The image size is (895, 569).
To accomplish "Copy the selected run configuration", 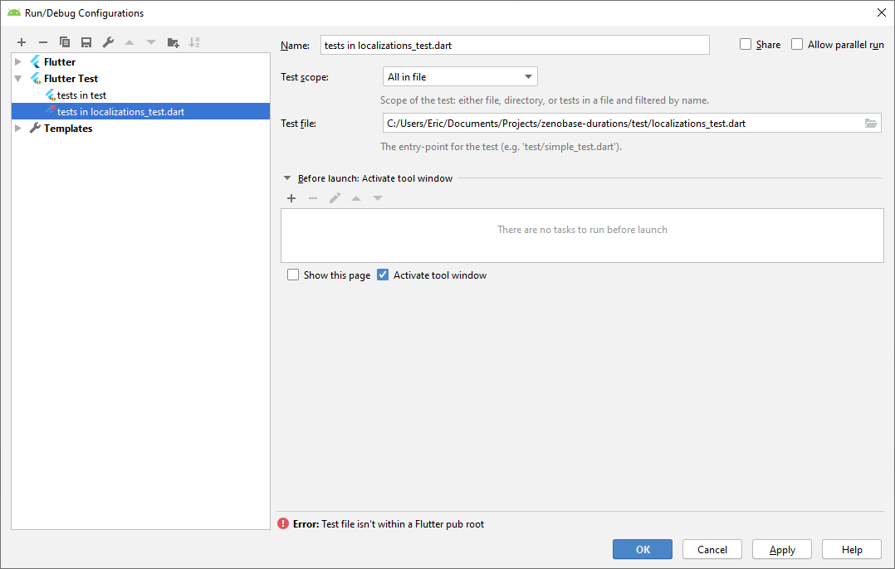I will pos(65,41).
